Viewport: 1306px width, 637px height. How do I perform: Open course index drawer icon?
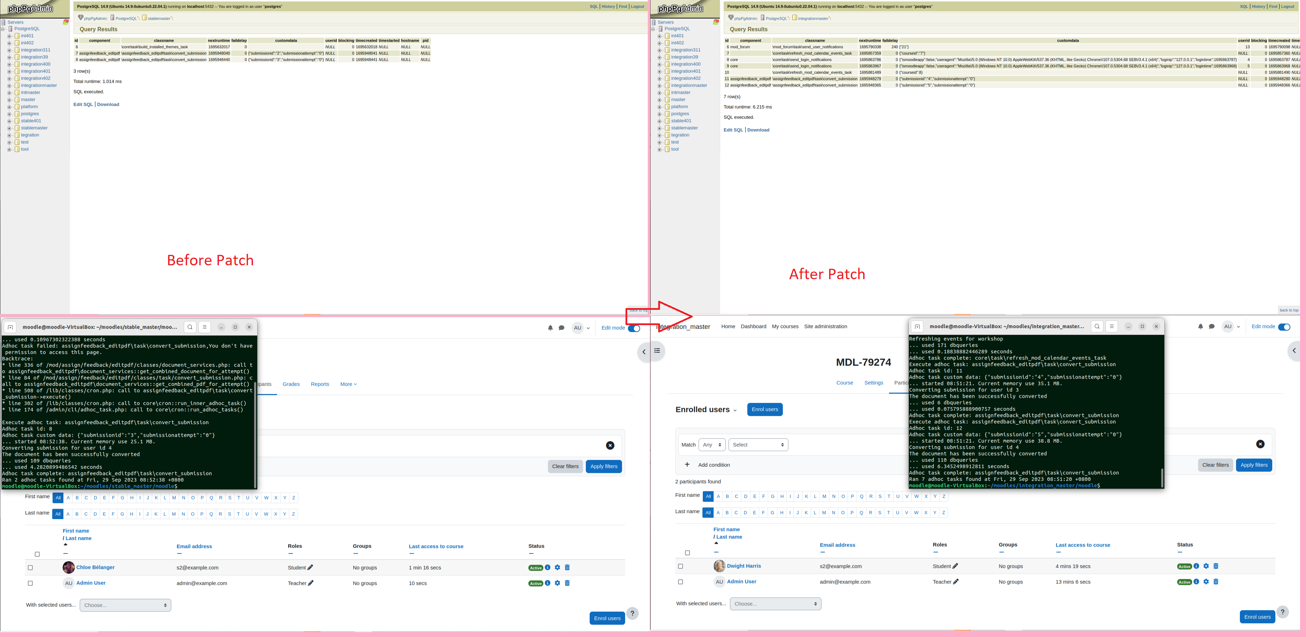(x=657, y=351)
